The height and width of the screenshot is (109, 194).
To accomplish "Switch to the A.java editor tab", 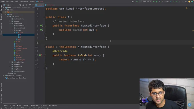I will tap(39, 5).
